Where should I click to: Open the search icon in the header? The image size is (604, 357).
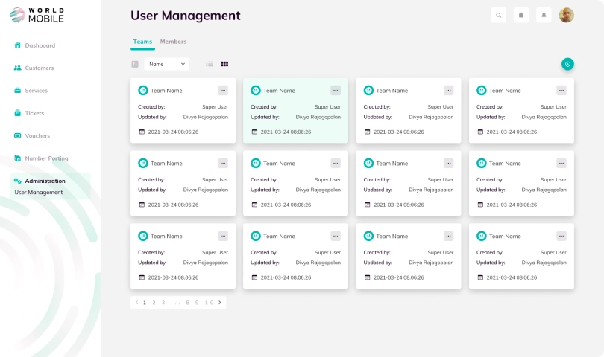click(499, 15)
